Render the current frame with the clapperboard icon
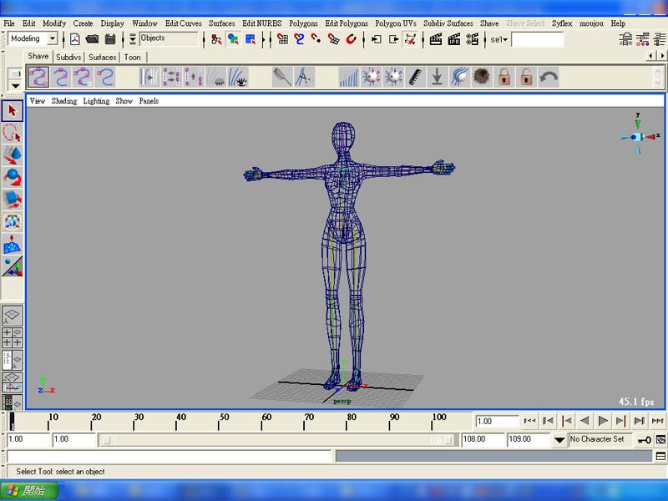Screen dimensions: 668x501 click(x=435, y=39)
